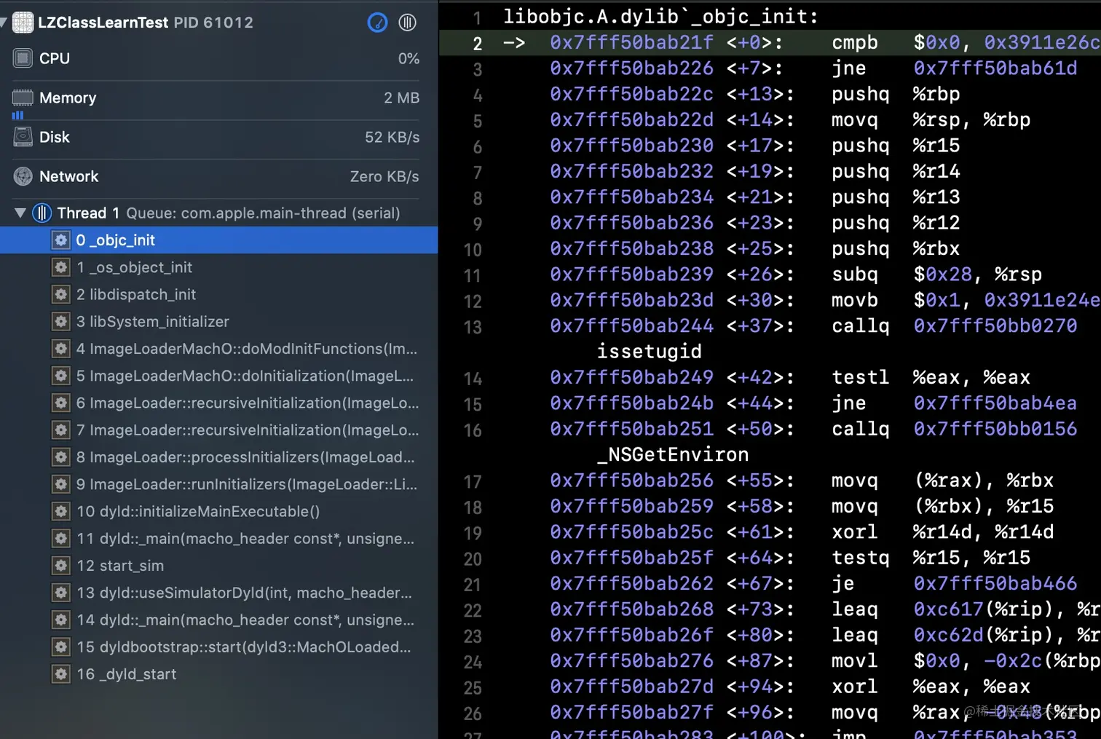The width and height of the screenshot is (1101, 739).
Task: Select the Memory gauge icon
Action: (x=23, y=98)
